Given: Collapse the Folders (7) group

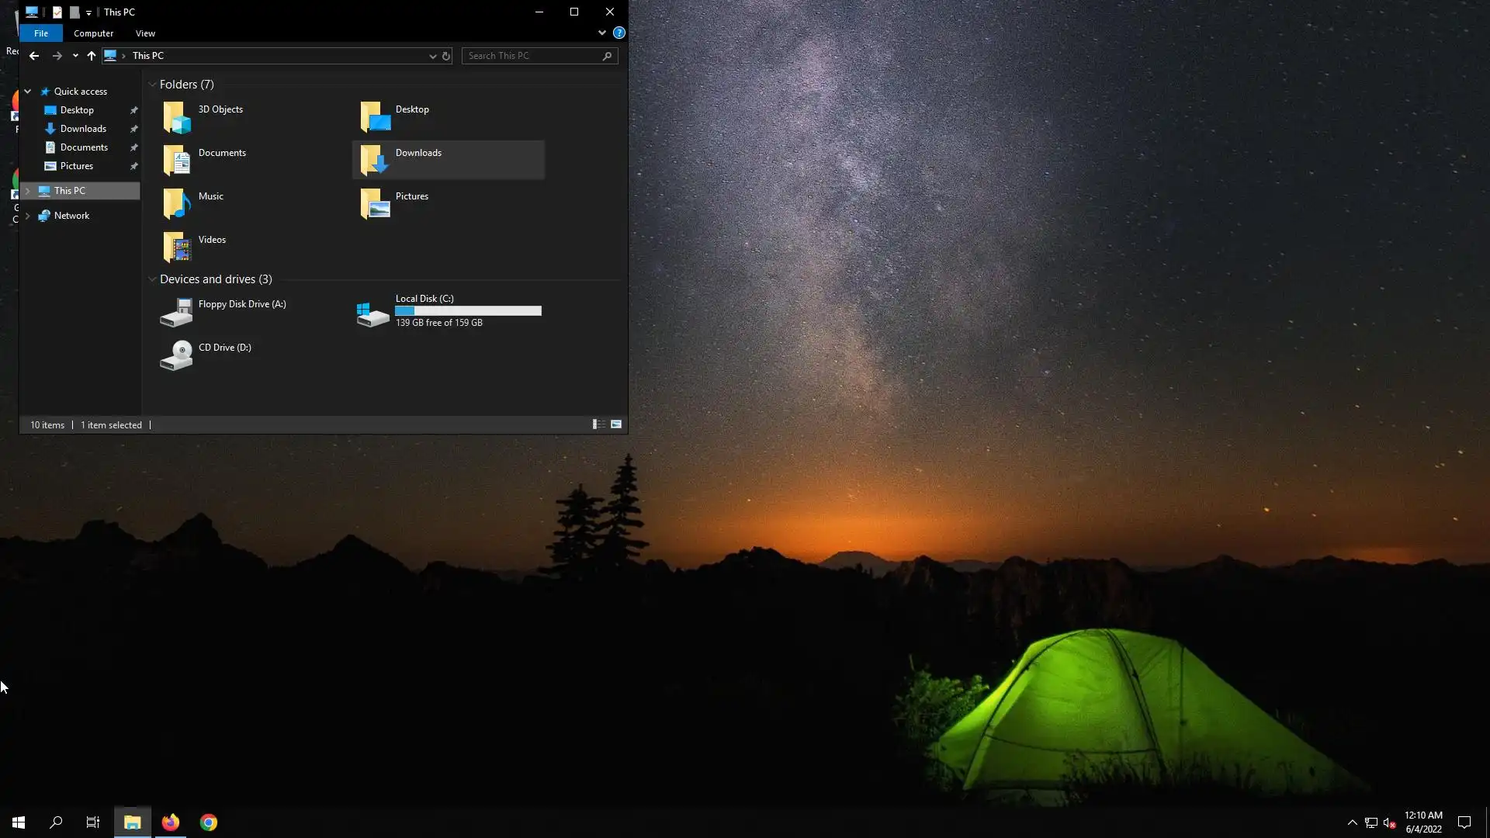Looking at the screenshot, I should point(152,85).
